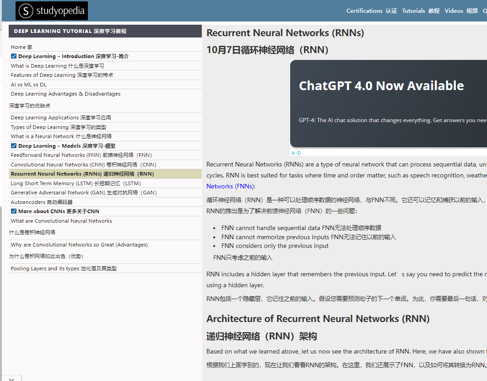Screen dimensions: 487x381
Task: Open Why are Convolutional Networks so Great
Action: [79, 245]
